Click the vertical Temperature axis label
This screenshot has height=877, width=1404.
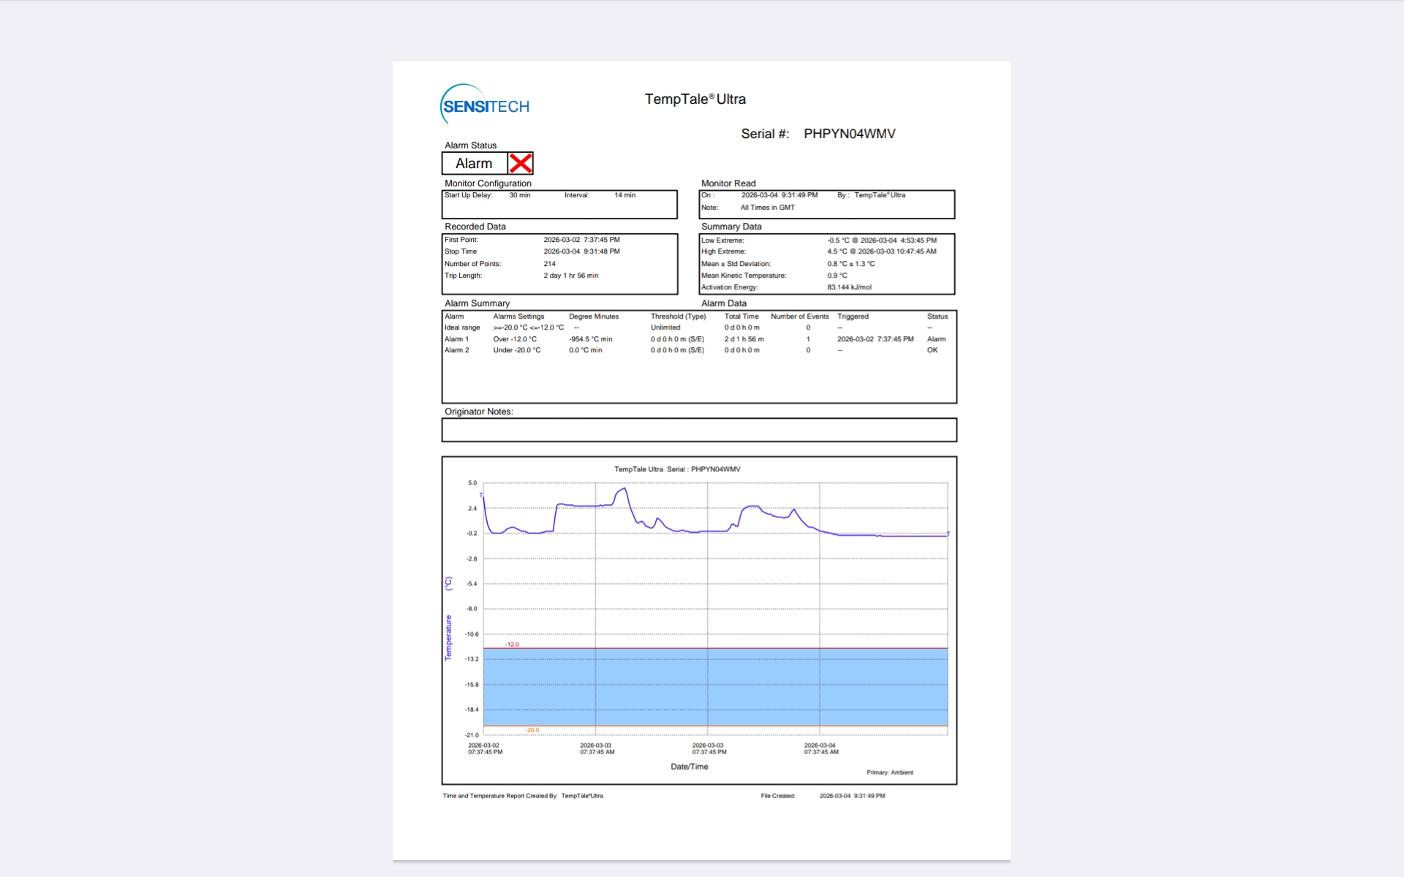tap(448, 637)
